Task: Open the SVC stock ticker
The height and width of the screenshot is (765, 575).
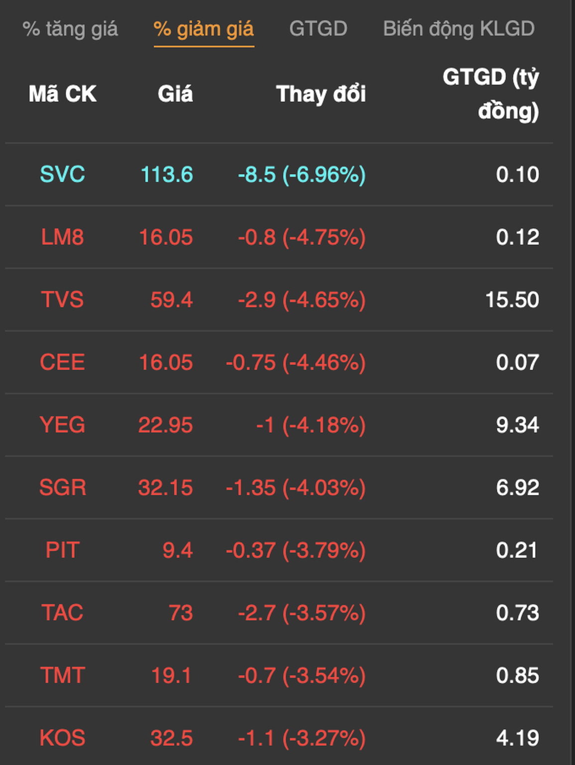Action: click(62, 174)
